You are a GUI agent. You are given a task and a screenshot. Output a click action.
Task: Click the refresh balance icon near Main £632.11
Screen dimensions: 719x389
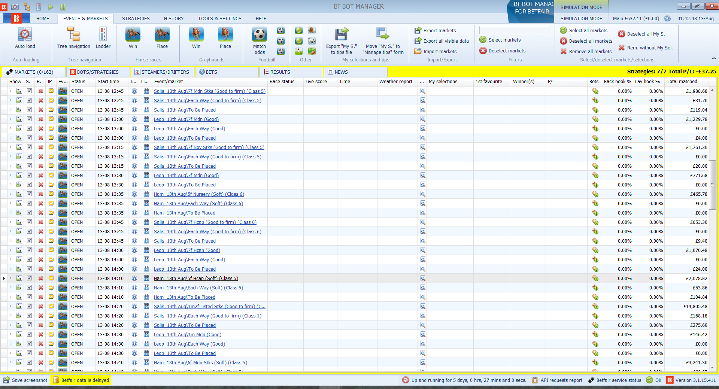click(x=667, y=18)
